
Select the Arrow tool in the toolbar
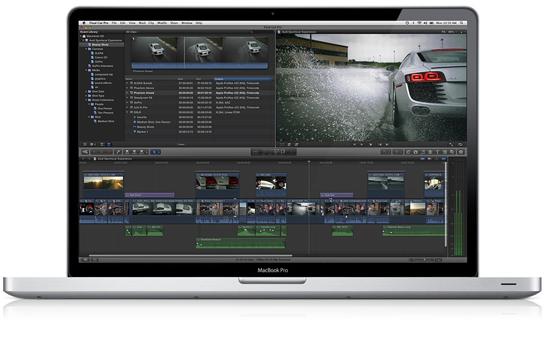154,152
